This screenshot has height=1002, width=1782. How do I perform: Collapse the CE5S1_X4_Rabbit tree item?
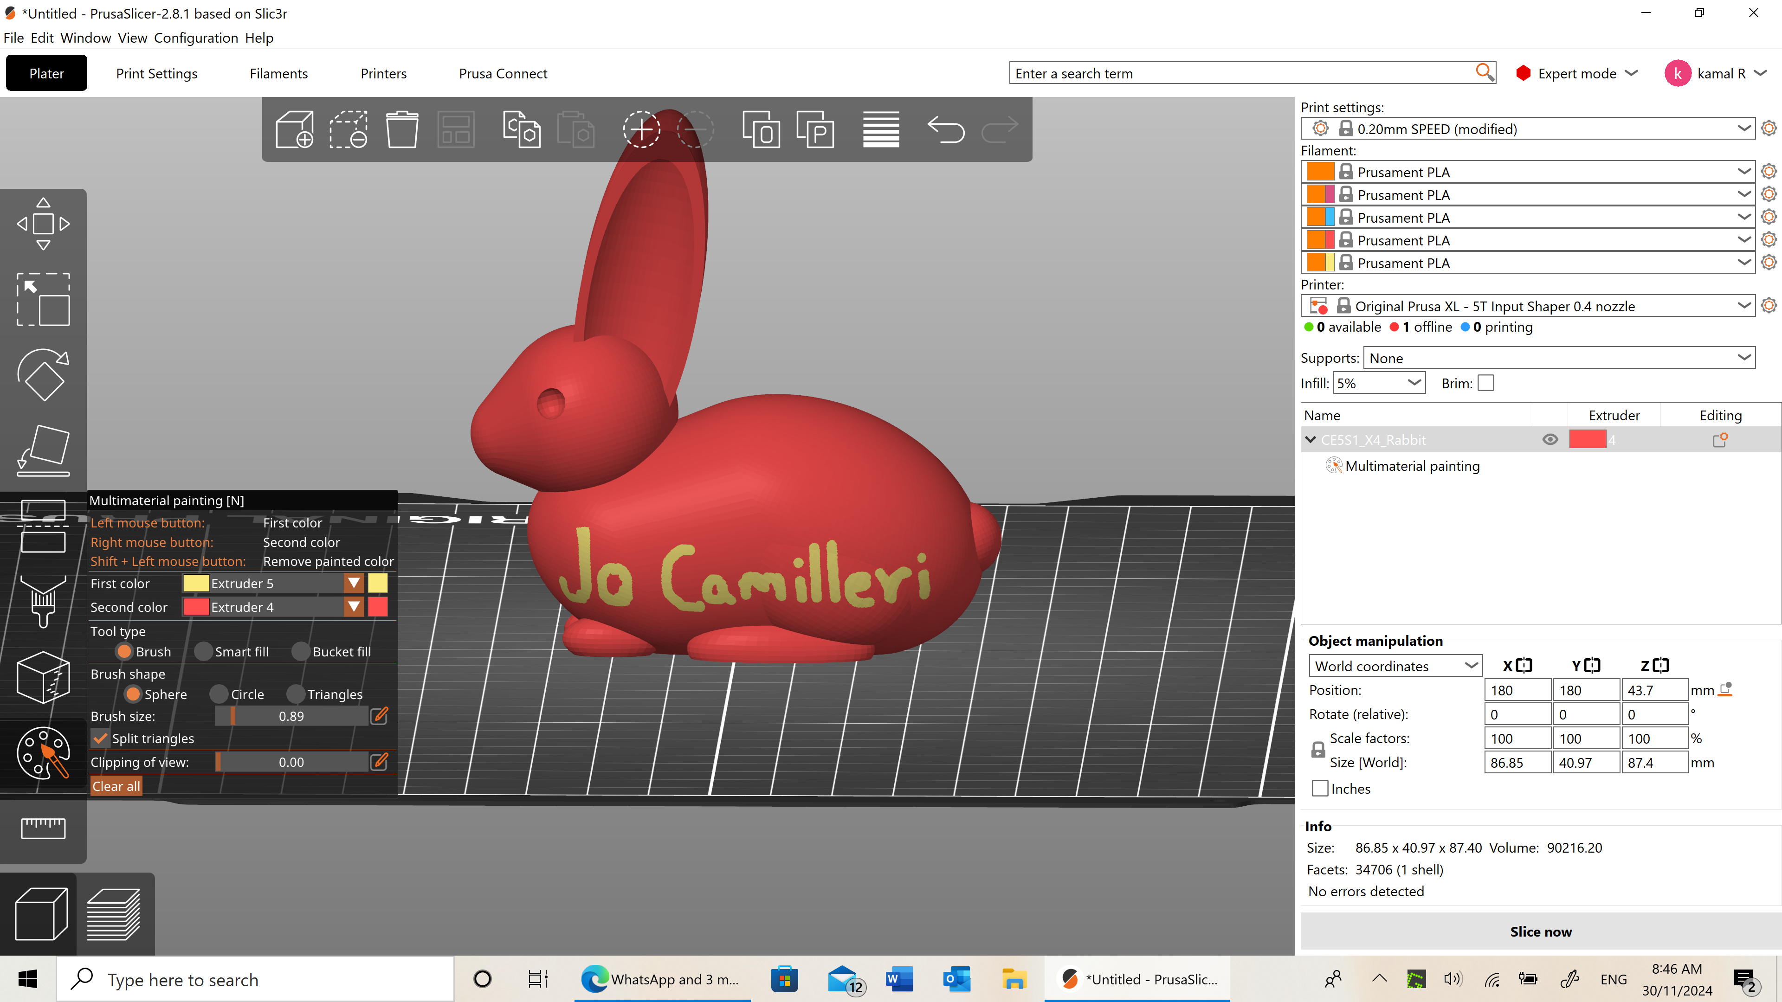pos(1310,439)
